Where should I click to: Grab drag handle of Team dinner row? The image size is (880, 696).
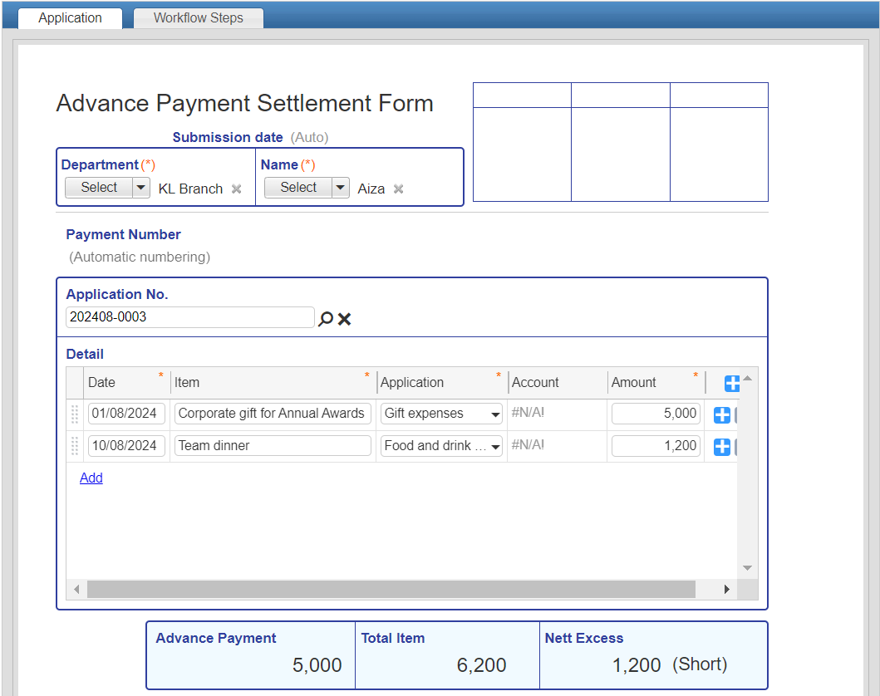point(75,447)
